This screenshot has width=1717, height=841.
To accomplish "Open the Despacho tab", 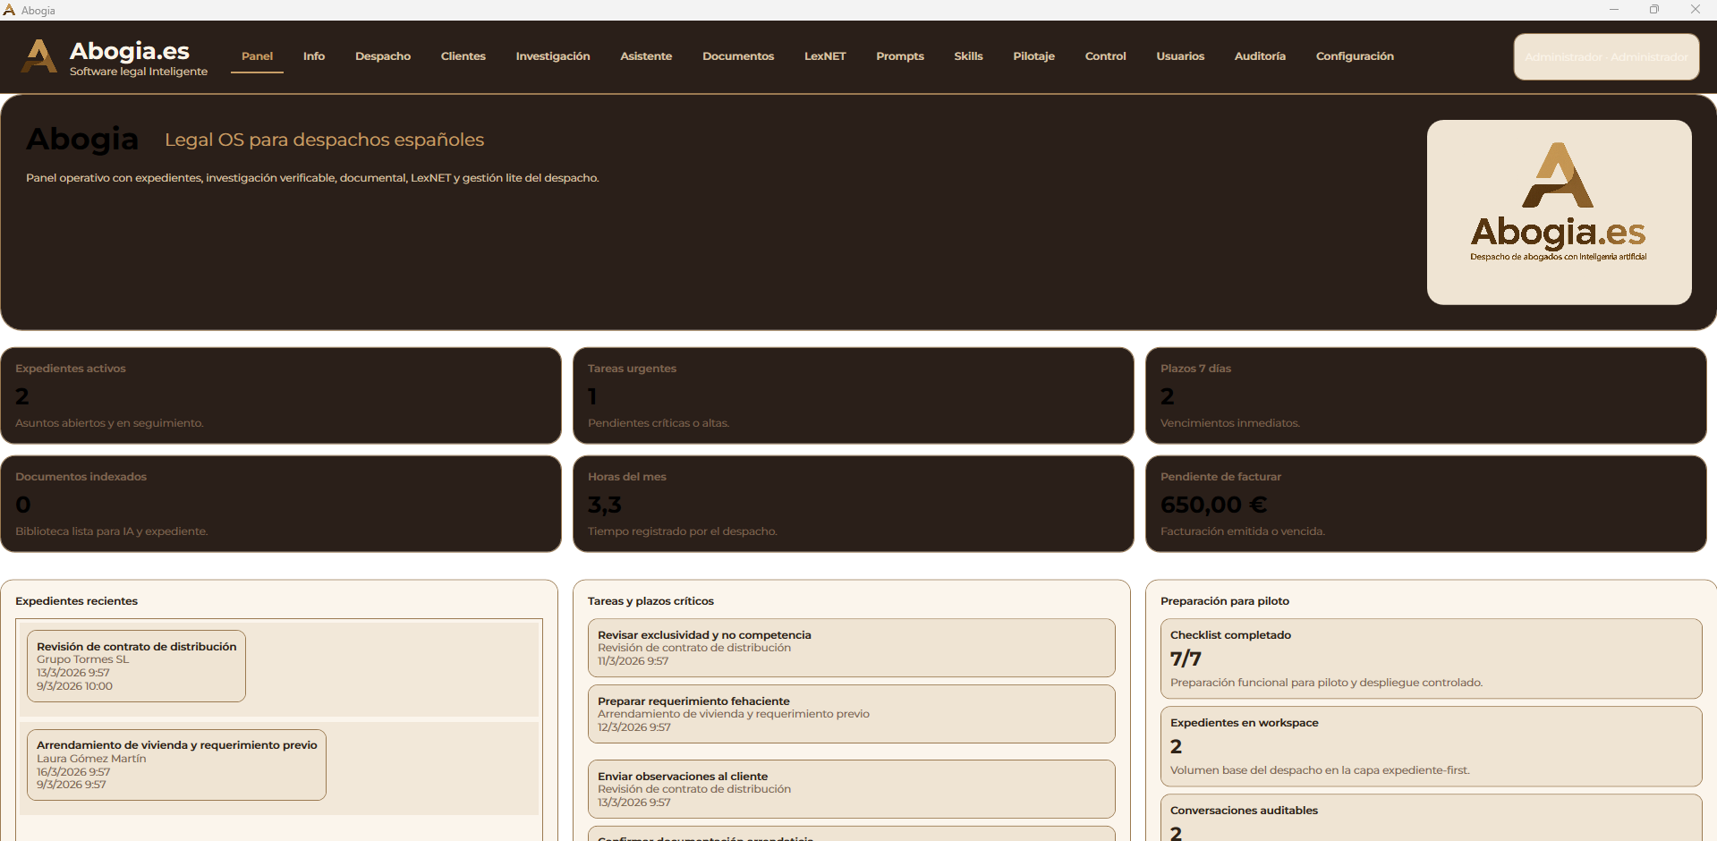I will tap(382, 56).
